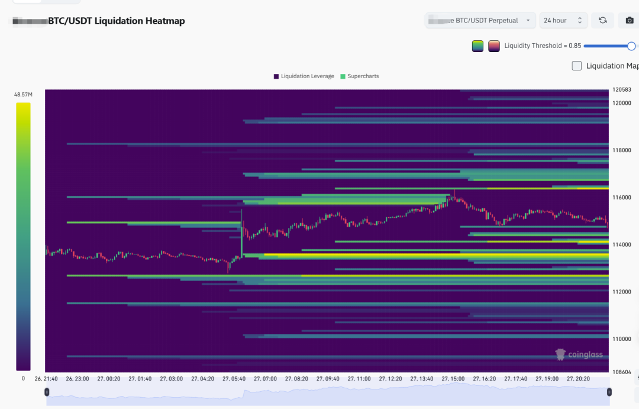Enable the Liquidation Map checkbox
The image size is (639, 409).
pyautogui.click(x=577, y=66)
